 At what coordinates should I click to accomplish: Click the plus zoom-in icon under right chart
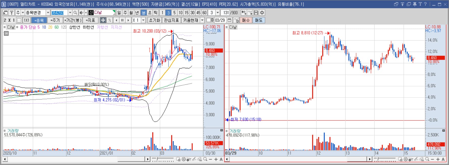[x=438, y=159]
